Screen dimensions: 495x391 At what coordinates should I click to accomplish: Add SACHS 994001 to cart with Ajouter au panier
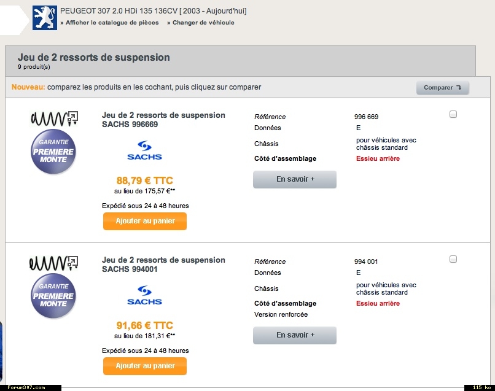(x=145, y=366)
